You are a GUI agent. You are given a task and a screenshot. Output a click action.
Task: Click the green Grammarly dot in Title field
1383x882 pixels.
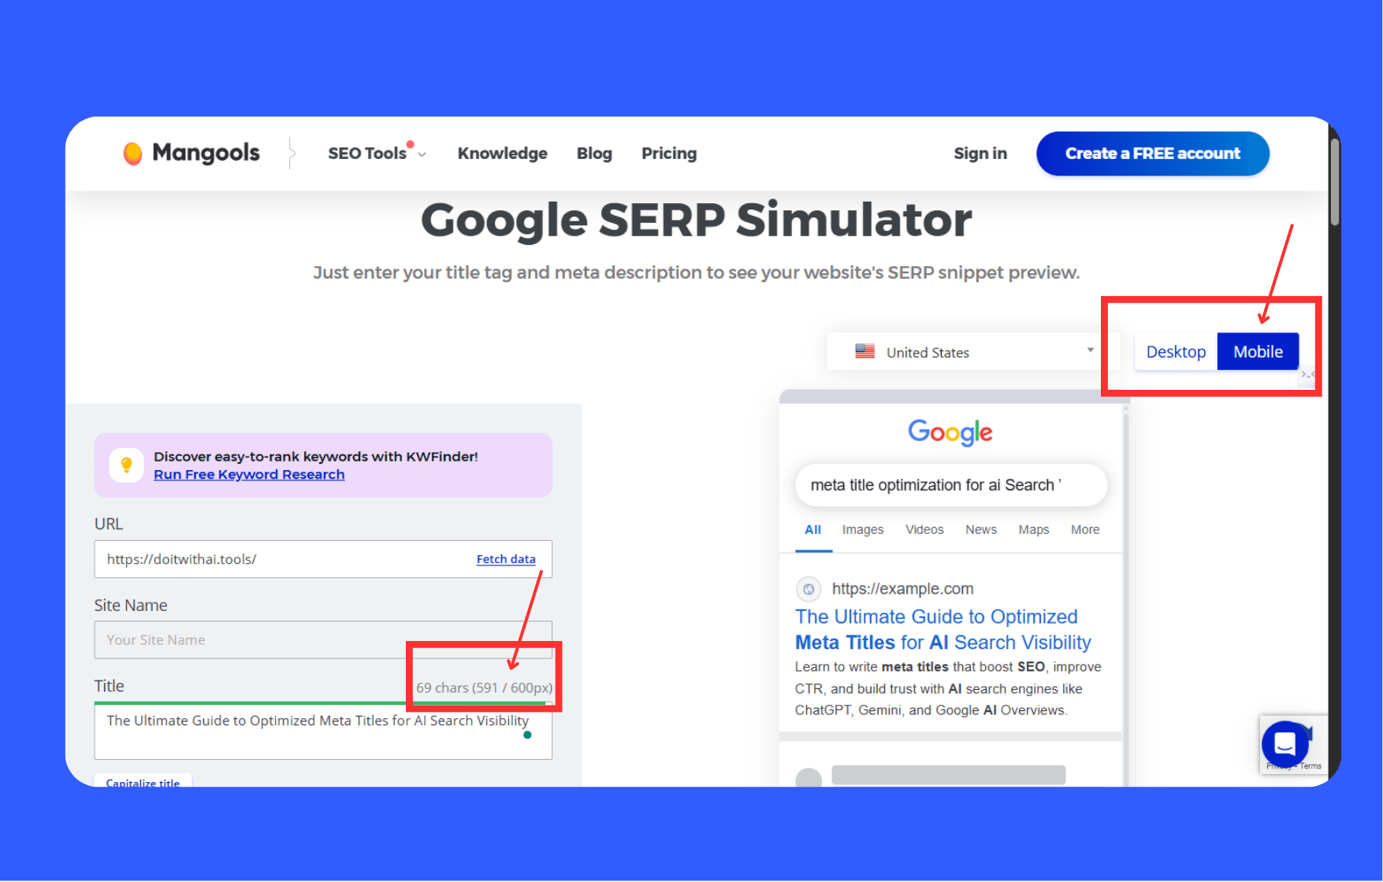(527, 735)
